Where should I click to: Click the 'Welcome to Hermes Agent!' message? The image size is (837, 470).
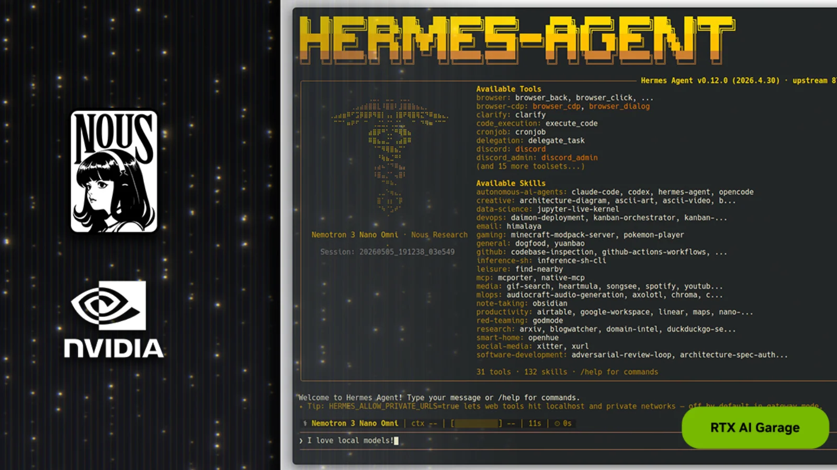click(x=439, y=397)
